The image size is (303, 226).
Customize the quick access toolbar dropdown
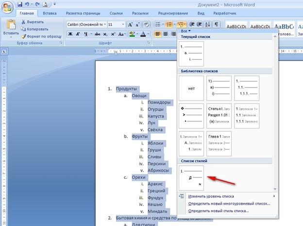tap(55, 4)
